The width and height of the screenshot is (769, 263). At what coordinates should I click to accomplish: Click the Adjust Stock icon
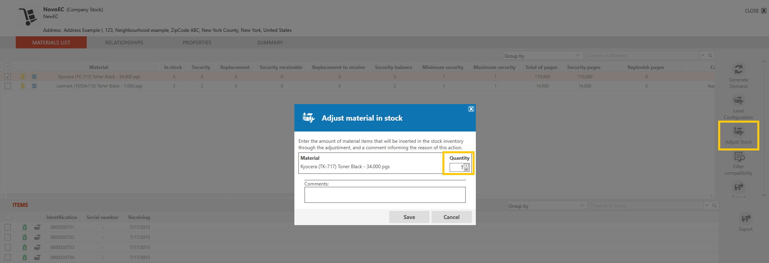738,131
